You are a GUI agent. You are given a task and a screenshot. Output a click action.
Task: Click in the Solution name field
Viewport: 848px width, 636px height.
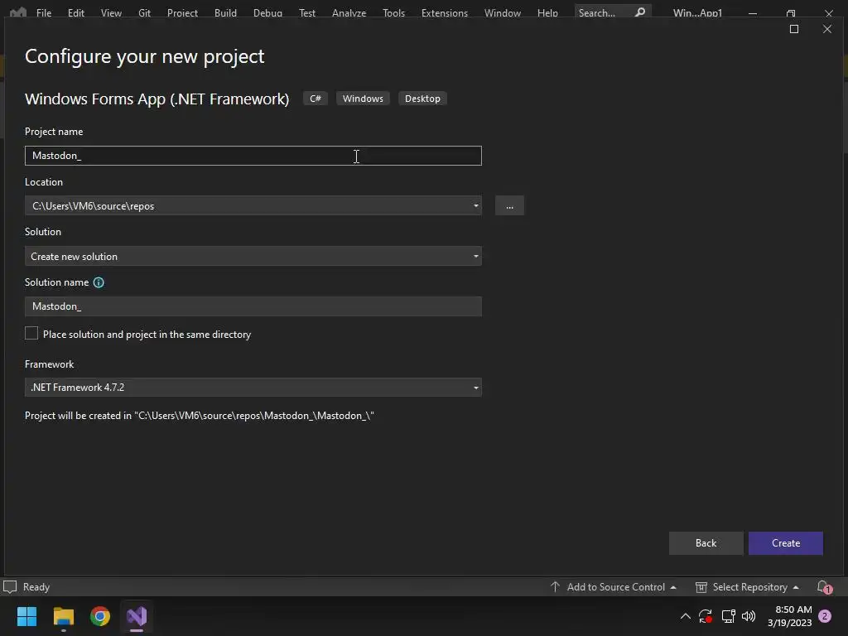tap(253, 306)
